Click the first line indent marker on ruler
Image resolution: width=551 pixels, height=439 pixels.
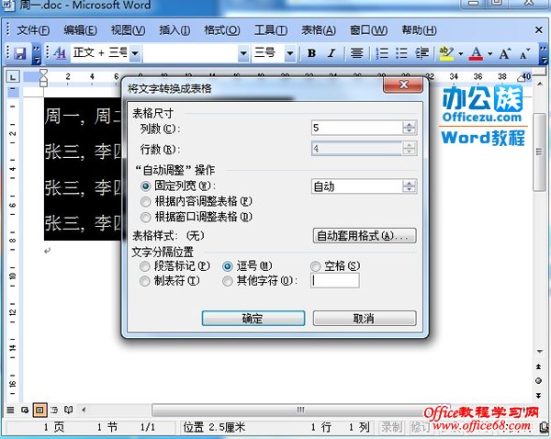43,73
